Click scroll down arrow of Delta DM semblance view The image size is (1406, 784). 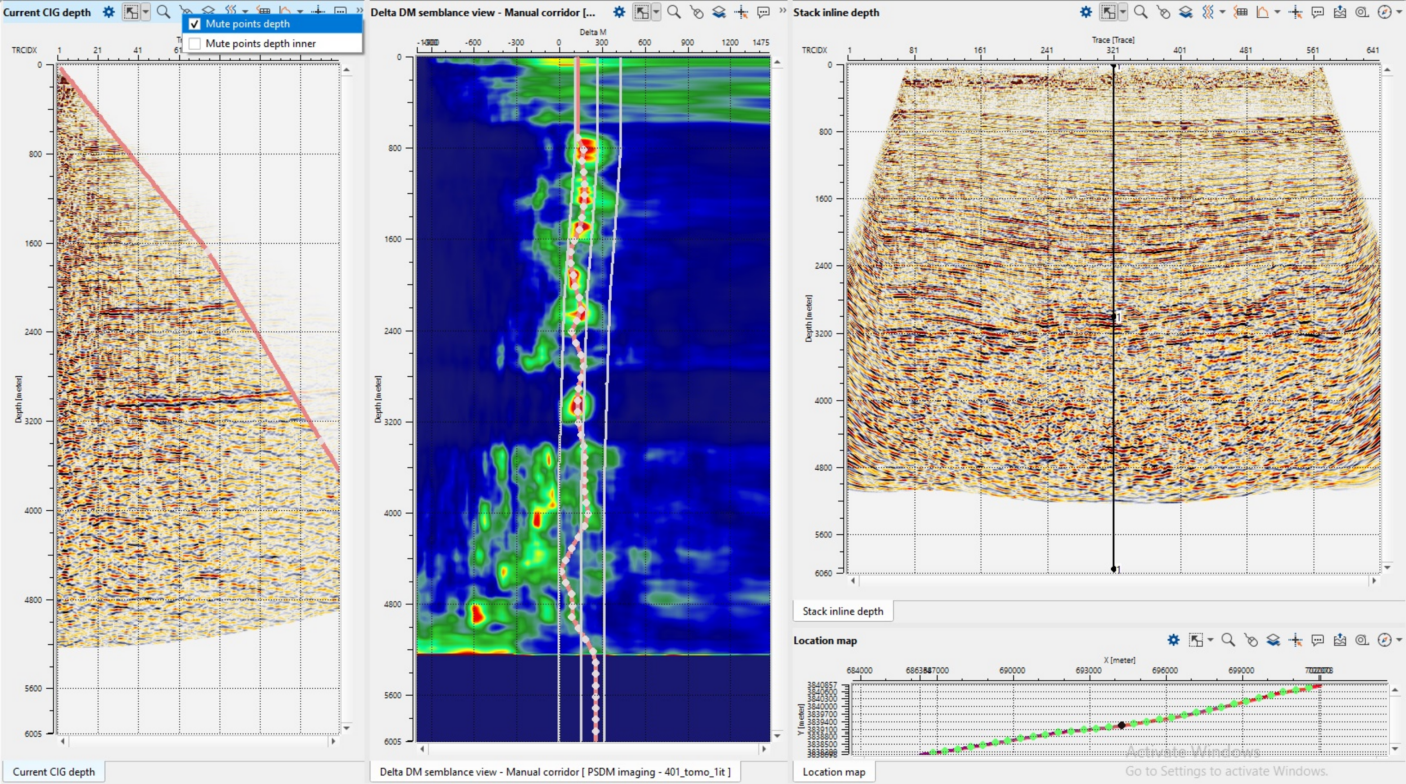click(777, 736)
